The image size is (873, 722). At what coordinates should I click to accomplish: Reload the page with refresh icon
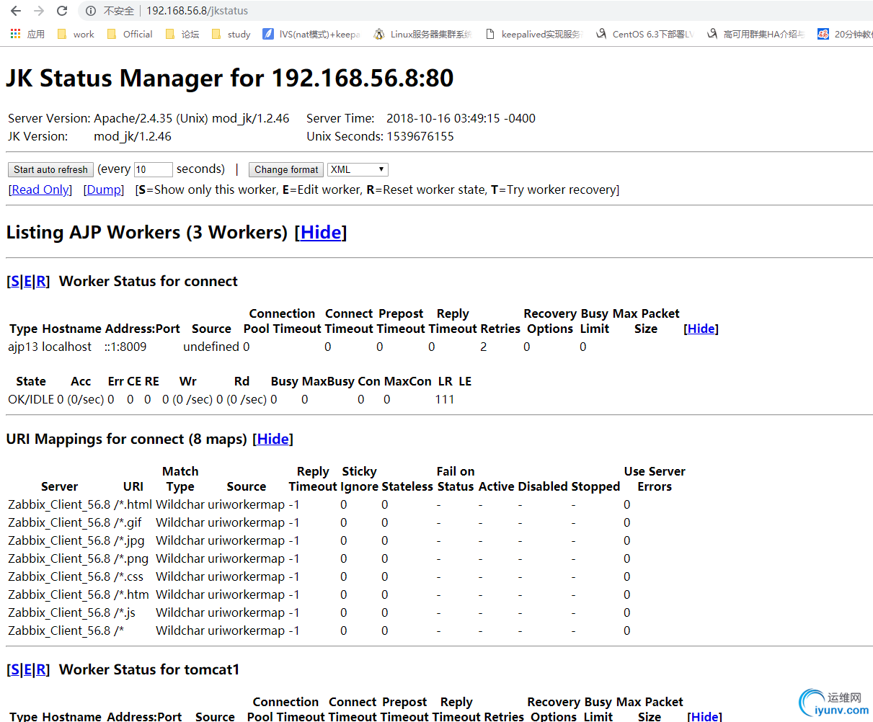pyautogui.click(x=62, y=11)
